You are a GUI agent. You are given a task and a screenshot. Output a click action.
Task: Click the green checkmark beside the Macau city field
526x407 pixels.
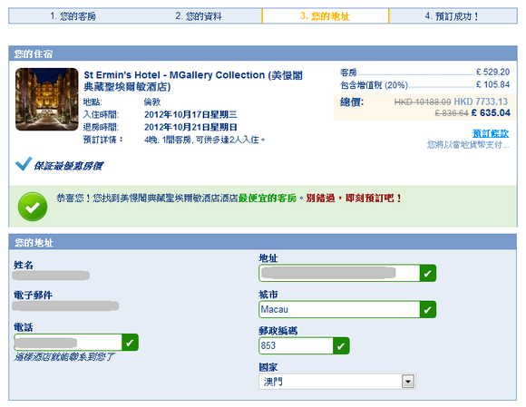[x=428, y=309]
